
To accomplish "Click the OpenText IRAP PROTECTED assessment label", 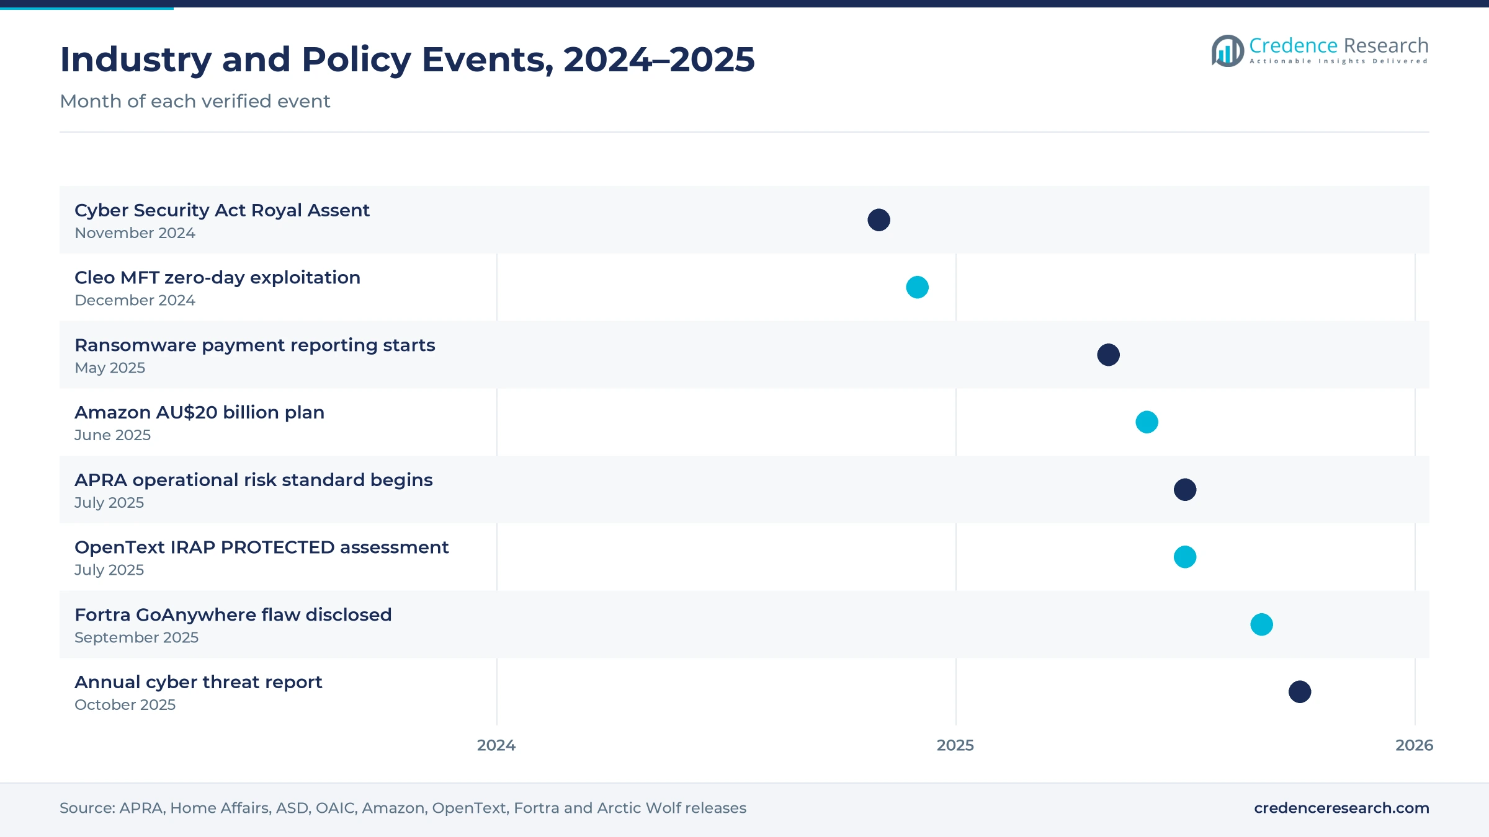I will click(x=261, y=547).
